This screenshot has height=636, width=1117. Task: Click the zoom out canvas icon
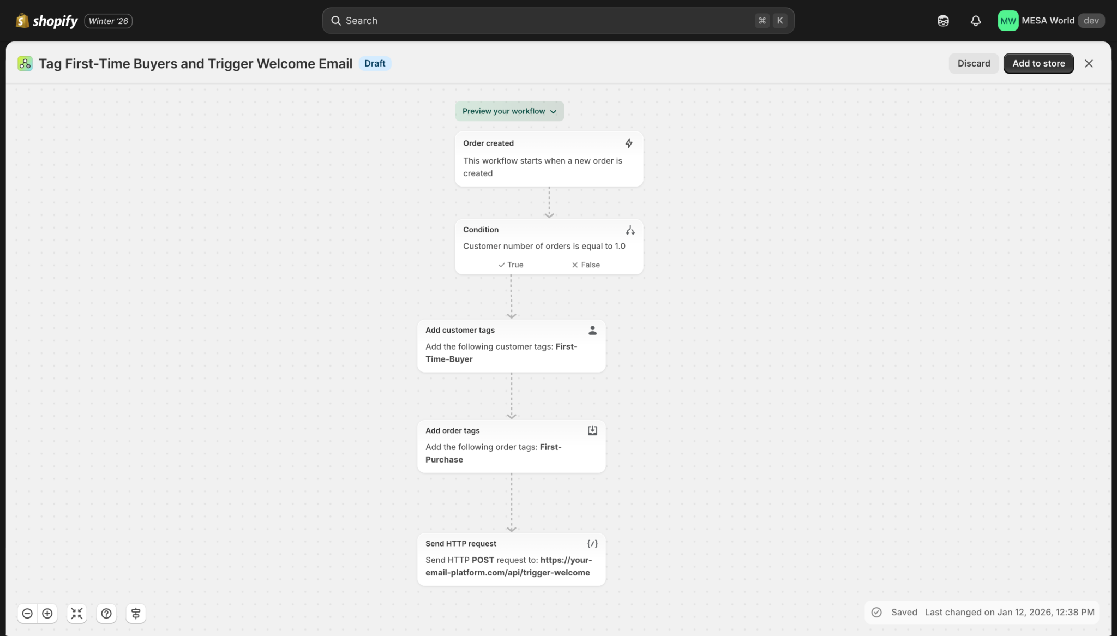(27, 614)
